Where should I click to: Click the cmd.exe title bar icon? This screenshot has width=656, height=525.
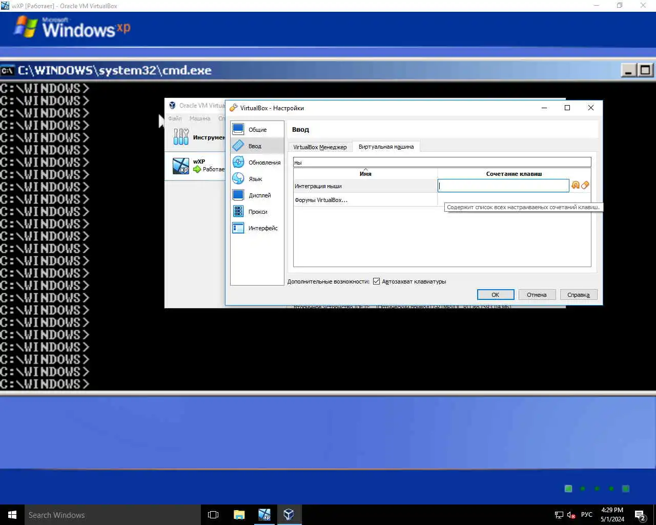point(7,70)
